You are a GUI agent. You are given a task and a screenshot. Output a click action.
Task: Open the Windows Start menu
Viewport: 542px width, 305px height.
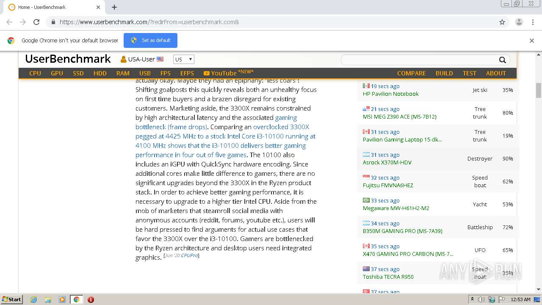[12, 299]
